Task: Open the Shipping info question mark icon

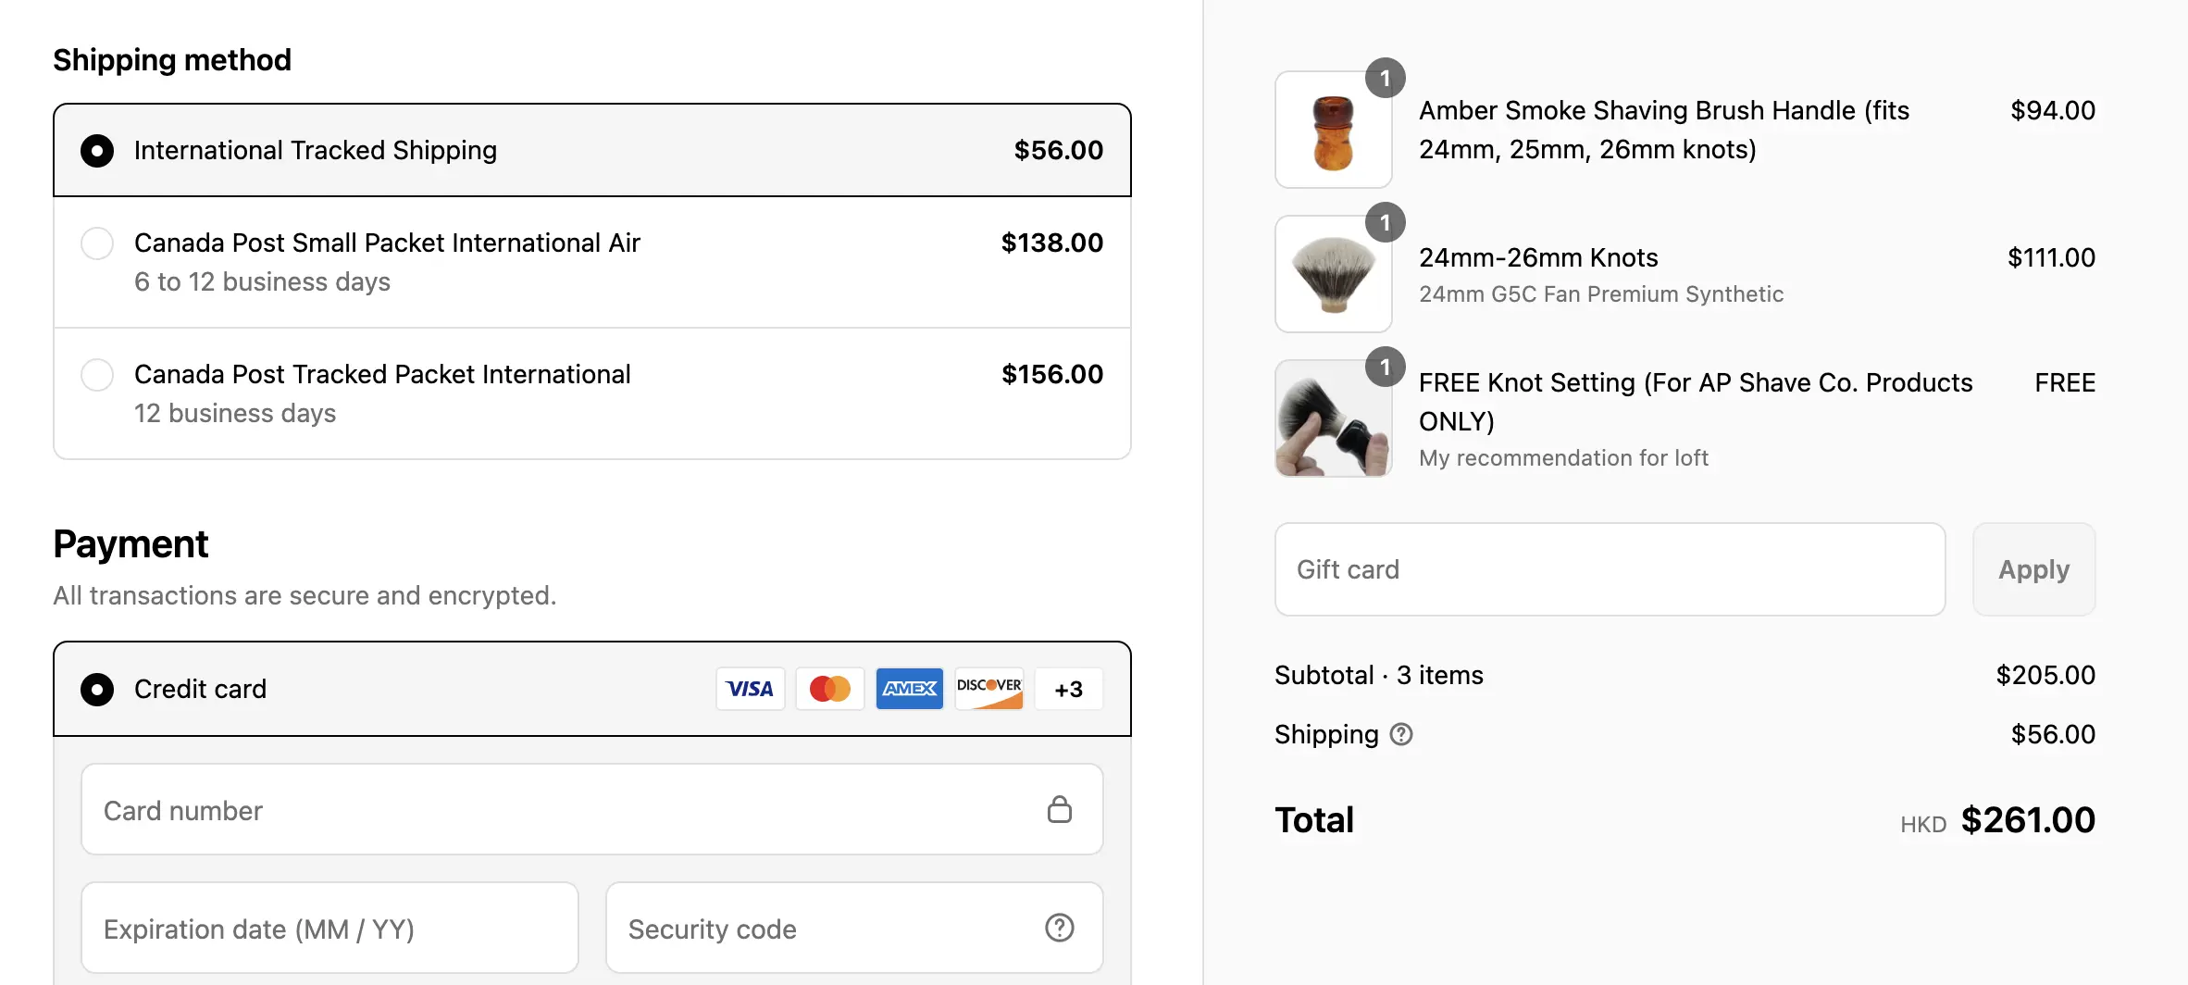Action: (x=1401, y=734)
